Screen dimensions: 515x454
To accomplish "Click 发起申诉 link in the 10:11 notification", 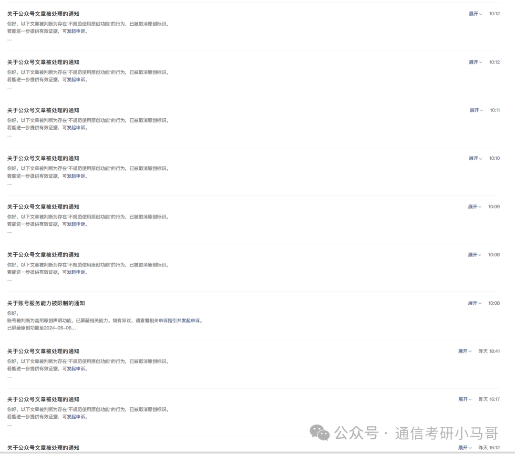I will (x=76, y=128).
